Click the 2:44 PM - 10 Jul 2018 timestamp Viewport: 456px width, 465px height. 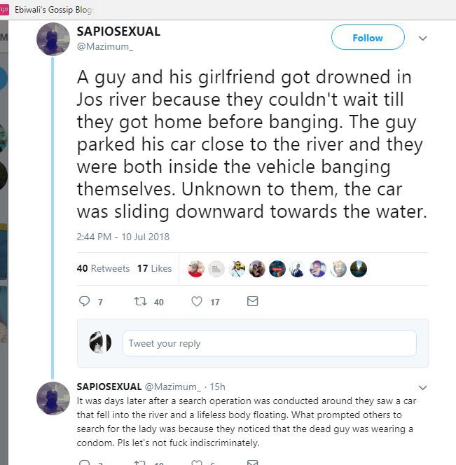[123, 237]
